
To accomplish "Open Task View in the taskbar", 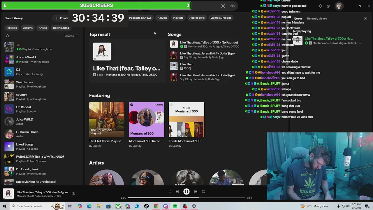I will click(x=70, y=206).
